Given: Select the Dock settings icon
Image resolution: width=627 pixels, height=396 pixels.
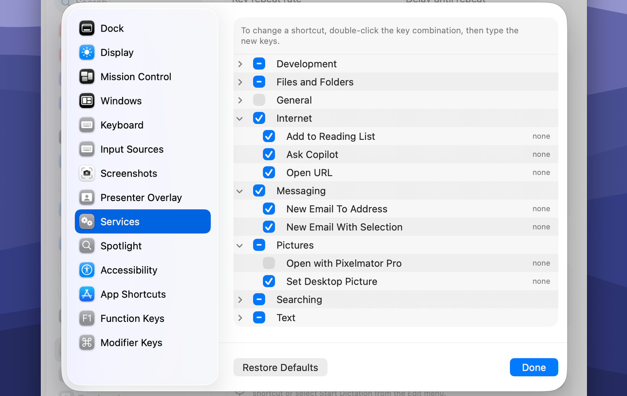Looking at the screenshot, I should (x=87, y=28).
